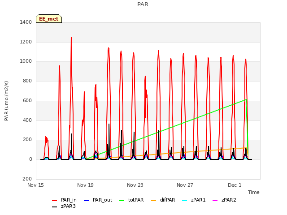Click magenta zPAR2 legend color marker

coord(215,201)
